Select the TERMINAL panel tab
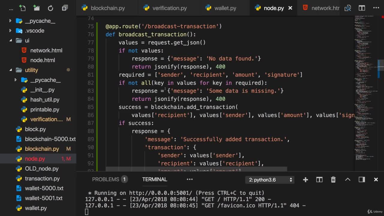 pos(154,179)
